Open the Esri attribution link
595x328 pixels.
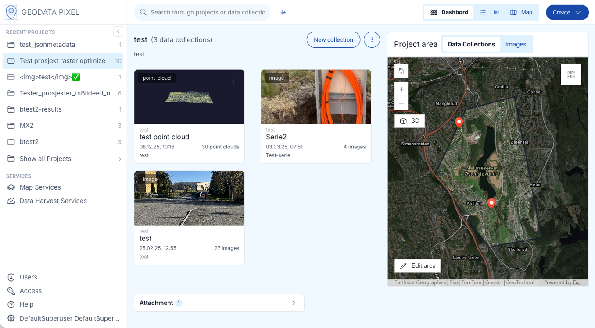577,283
